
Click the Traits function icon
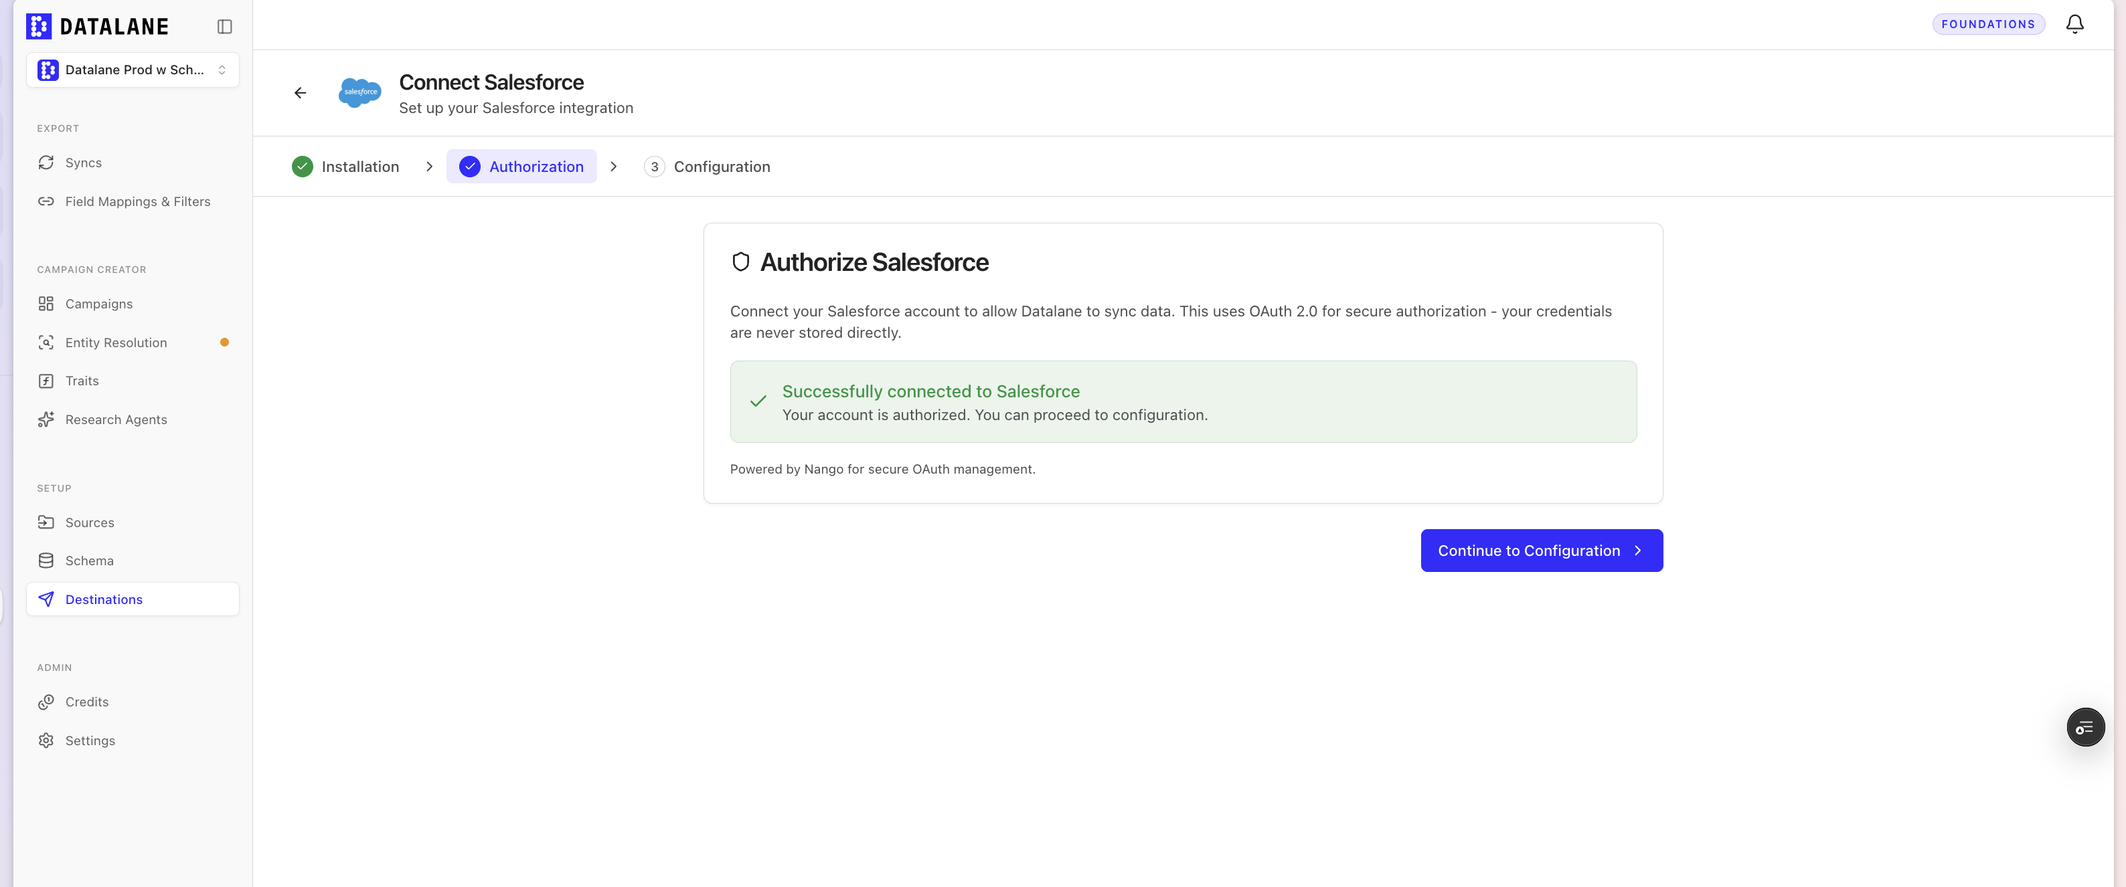pyautogui.click(x=46, y=381)
